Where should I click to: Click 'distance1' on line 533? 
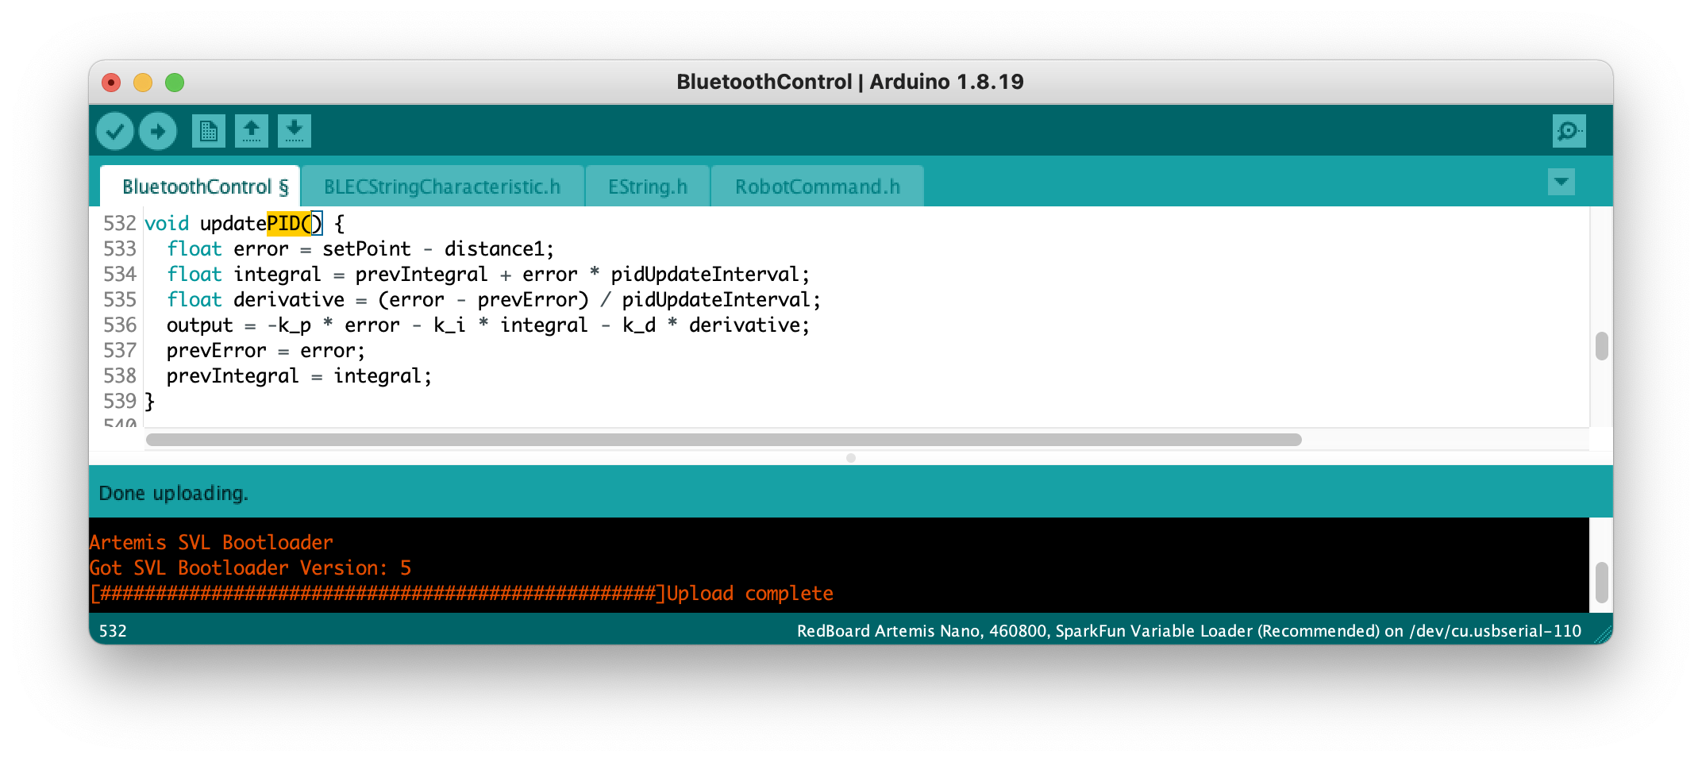pos(494,249)
